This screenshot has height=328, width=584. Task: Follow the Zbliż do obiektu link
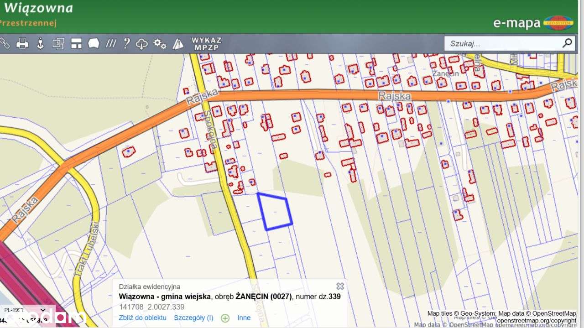pos(142,318)
